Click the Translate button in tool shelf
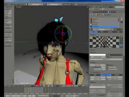This screenshot has width=129, height=97. point(8,11)
